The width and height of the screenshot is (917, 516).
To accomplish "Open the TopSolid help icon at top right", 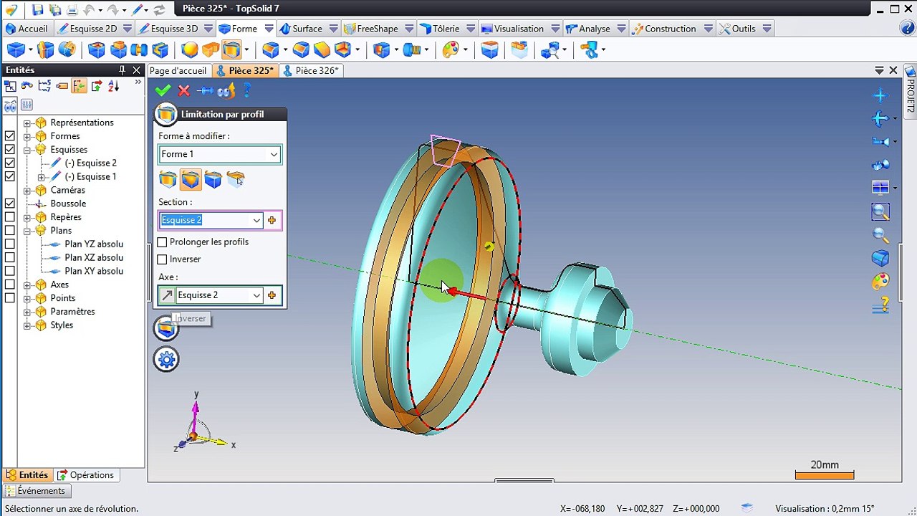I will 906,29.
